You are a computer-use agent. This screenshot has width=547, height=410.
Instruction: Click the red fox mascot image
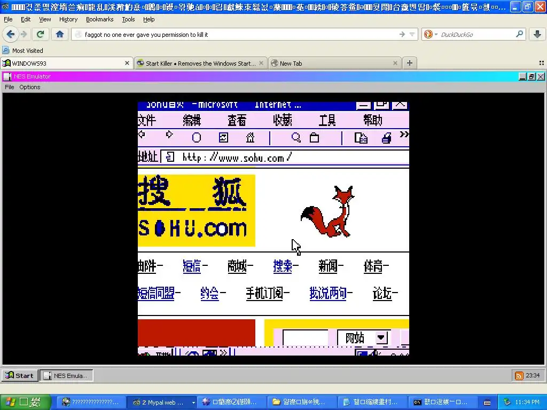pyautogui.click(x=327, y=211)
